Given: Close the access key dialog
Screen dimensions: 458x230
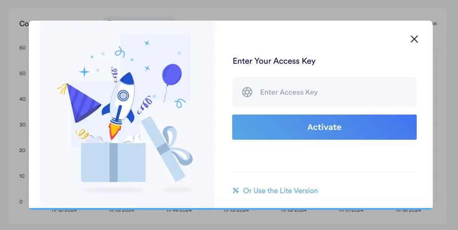Looking at the screenshot, I should (x=414, y=39).
